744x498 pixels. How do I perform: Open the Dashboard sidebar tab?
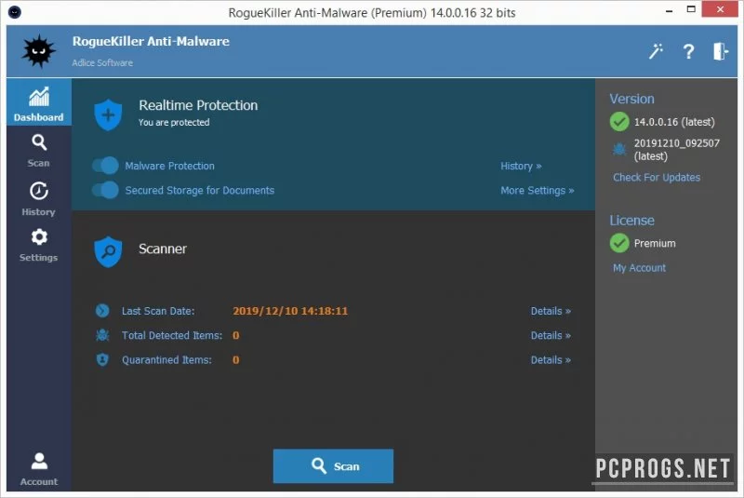pyautogui.click(x=39, y=102)
